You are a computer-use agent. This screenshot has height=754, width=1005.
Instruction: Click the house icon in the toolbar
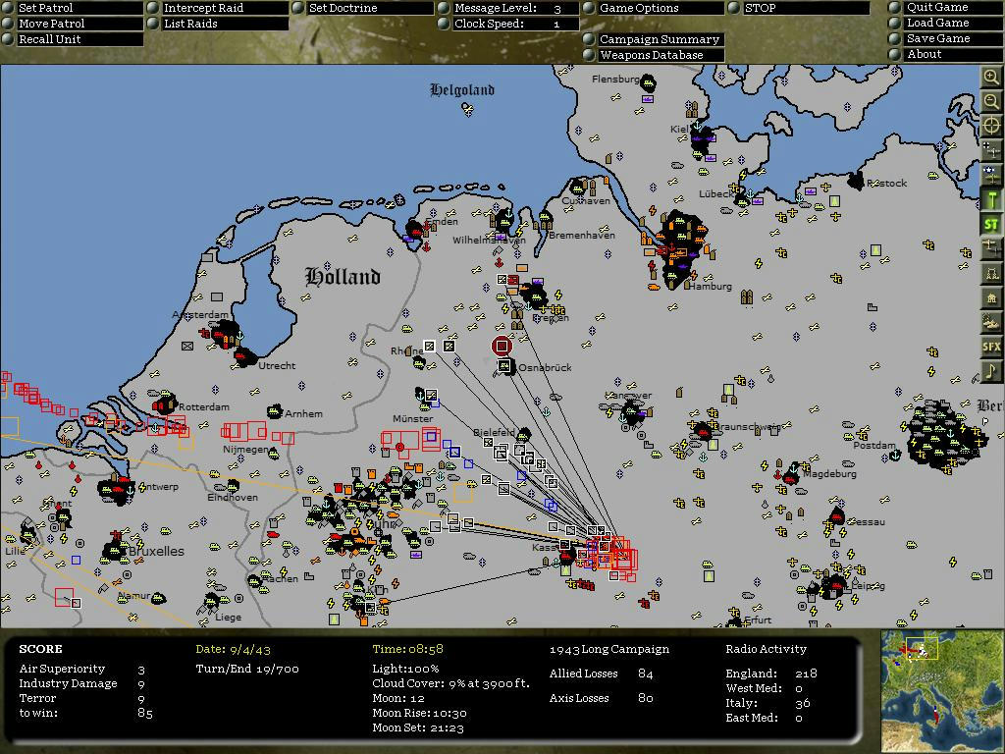[x=991, y=297]
